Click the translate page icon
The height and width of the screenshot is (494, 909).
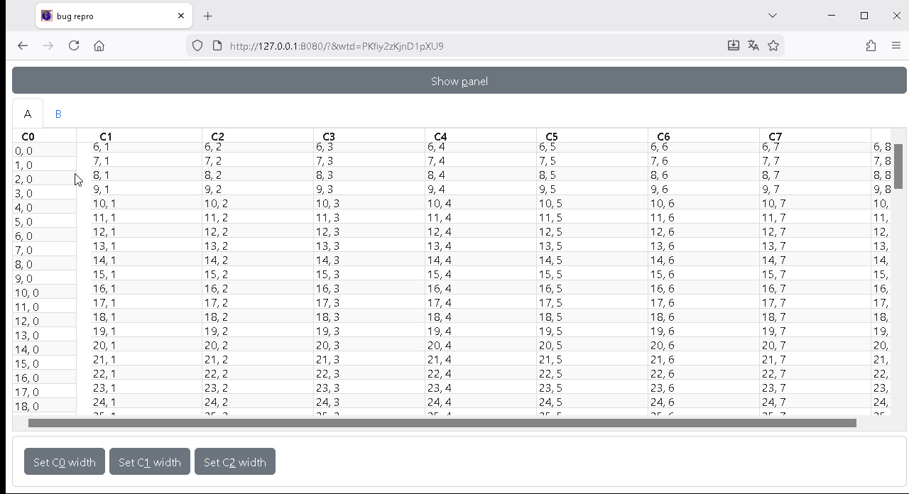click(x=753, y=45)
